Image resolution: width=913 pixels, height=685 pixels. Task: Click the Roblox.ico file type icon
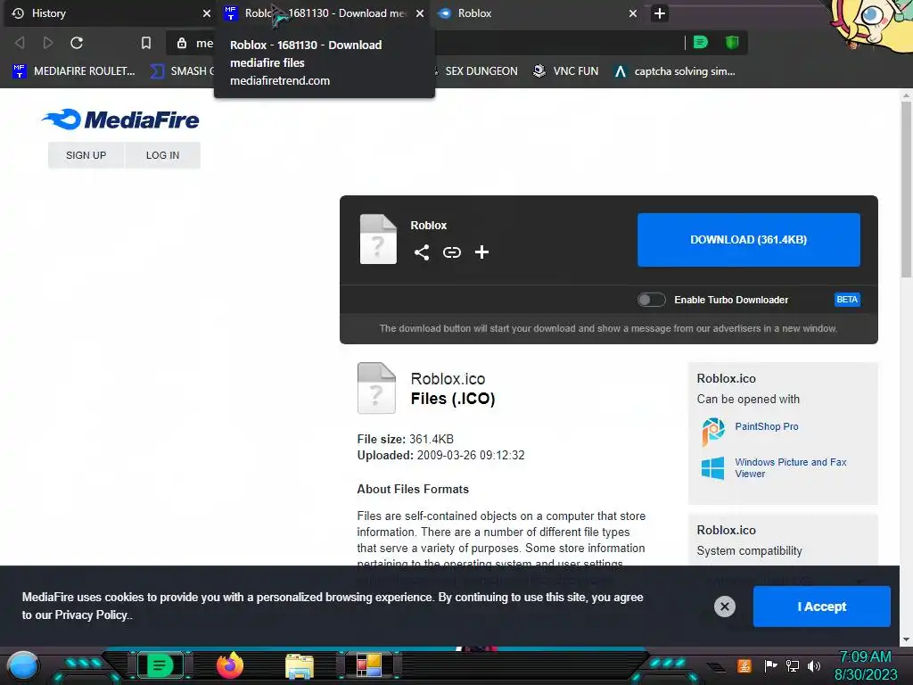point(376,388)
